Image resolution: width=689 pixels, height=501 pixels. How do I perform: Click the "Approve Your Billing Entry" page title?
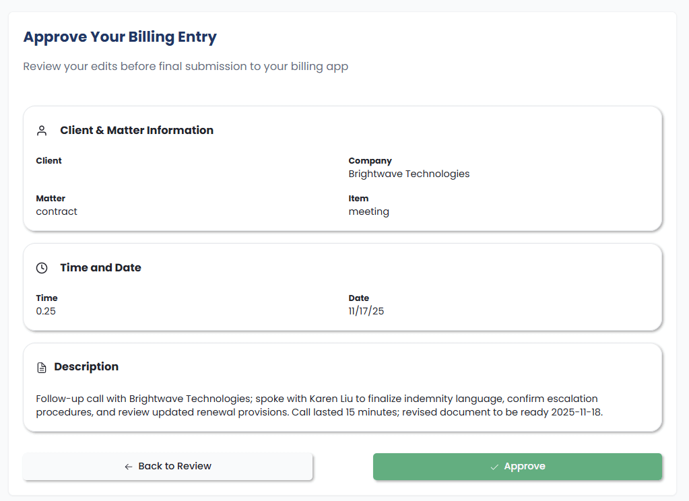pyautogui.click(x=120, y=37)
